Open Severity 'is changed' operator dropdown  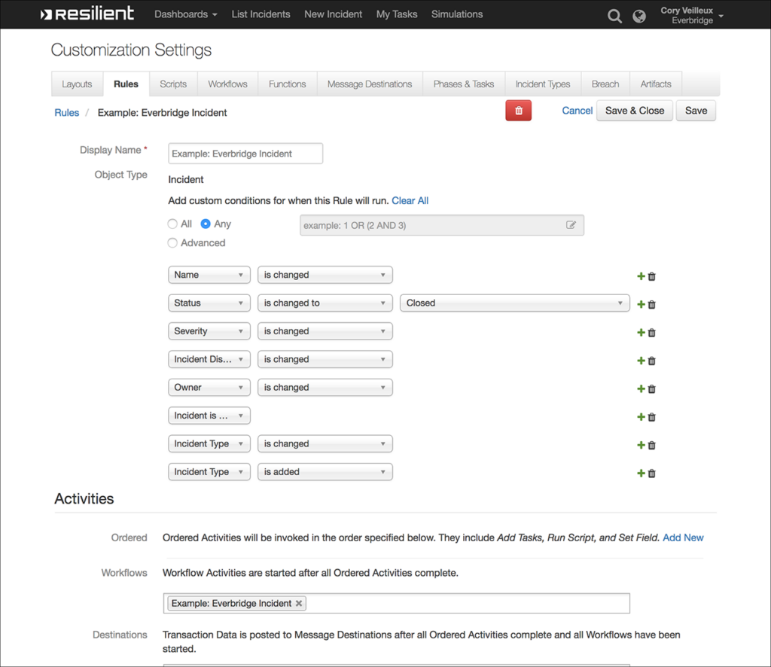[x=325, y=330]
